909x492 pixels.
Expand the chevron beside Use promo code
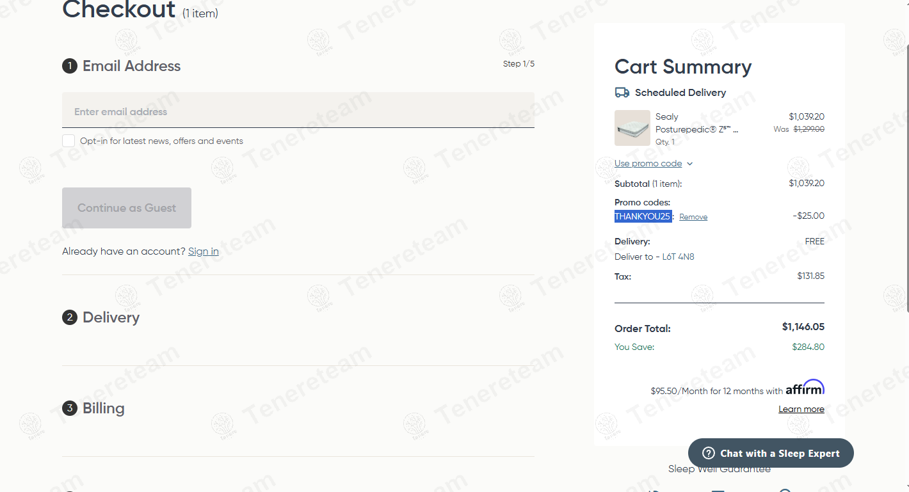point(689,164)
